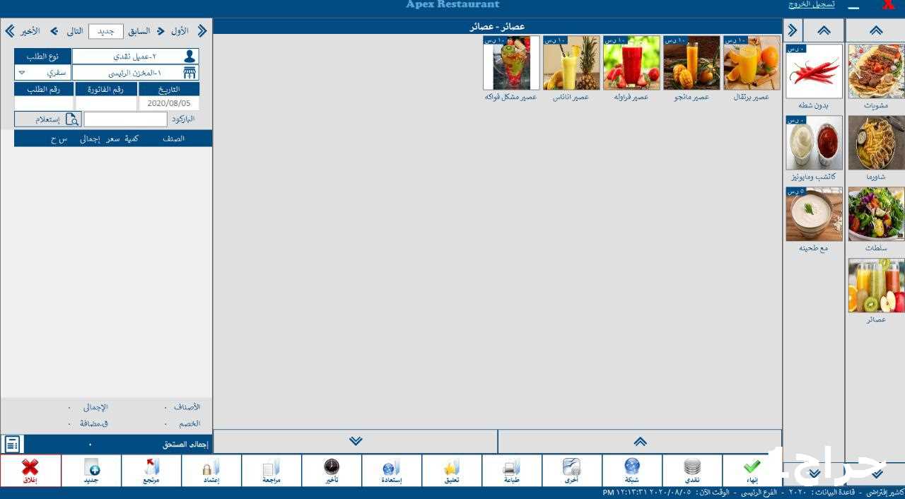Click the Delay (تأخير) clock icon
The image size is (905, 499).
pos(332,470)
